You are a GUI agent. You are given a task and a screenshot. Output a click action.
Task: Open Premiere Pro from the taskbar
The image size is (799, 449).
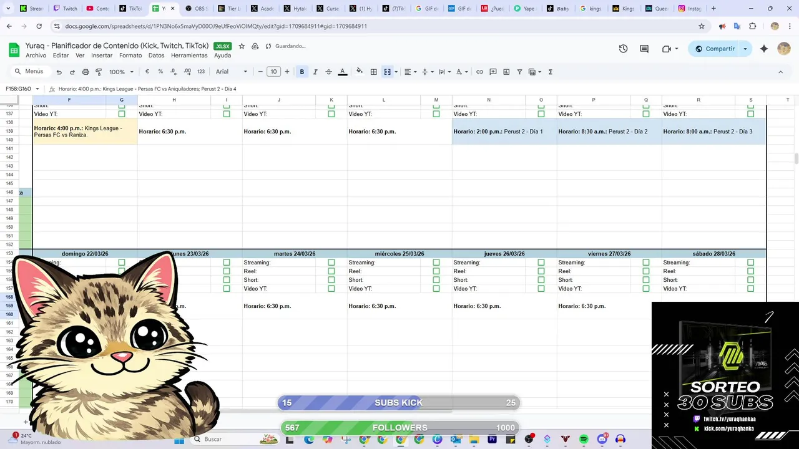point(493,439)
